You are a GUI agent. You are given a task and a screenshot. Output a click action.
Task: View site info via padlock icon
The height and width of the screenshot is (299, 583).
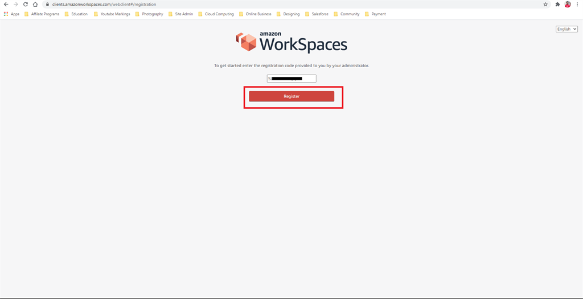click(x=48, y=5)
